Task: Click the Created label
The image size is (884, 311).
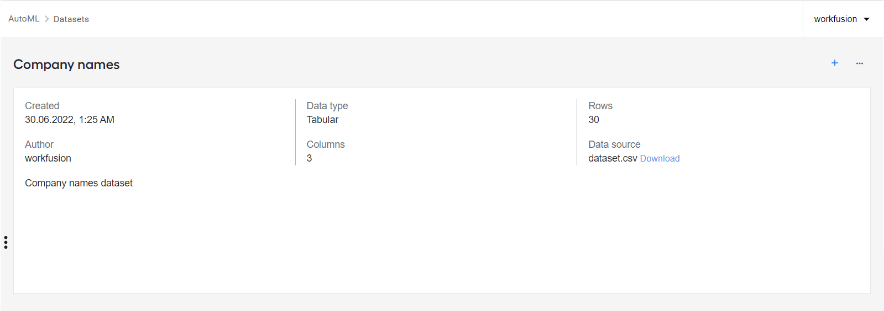Action: [42, 106]
